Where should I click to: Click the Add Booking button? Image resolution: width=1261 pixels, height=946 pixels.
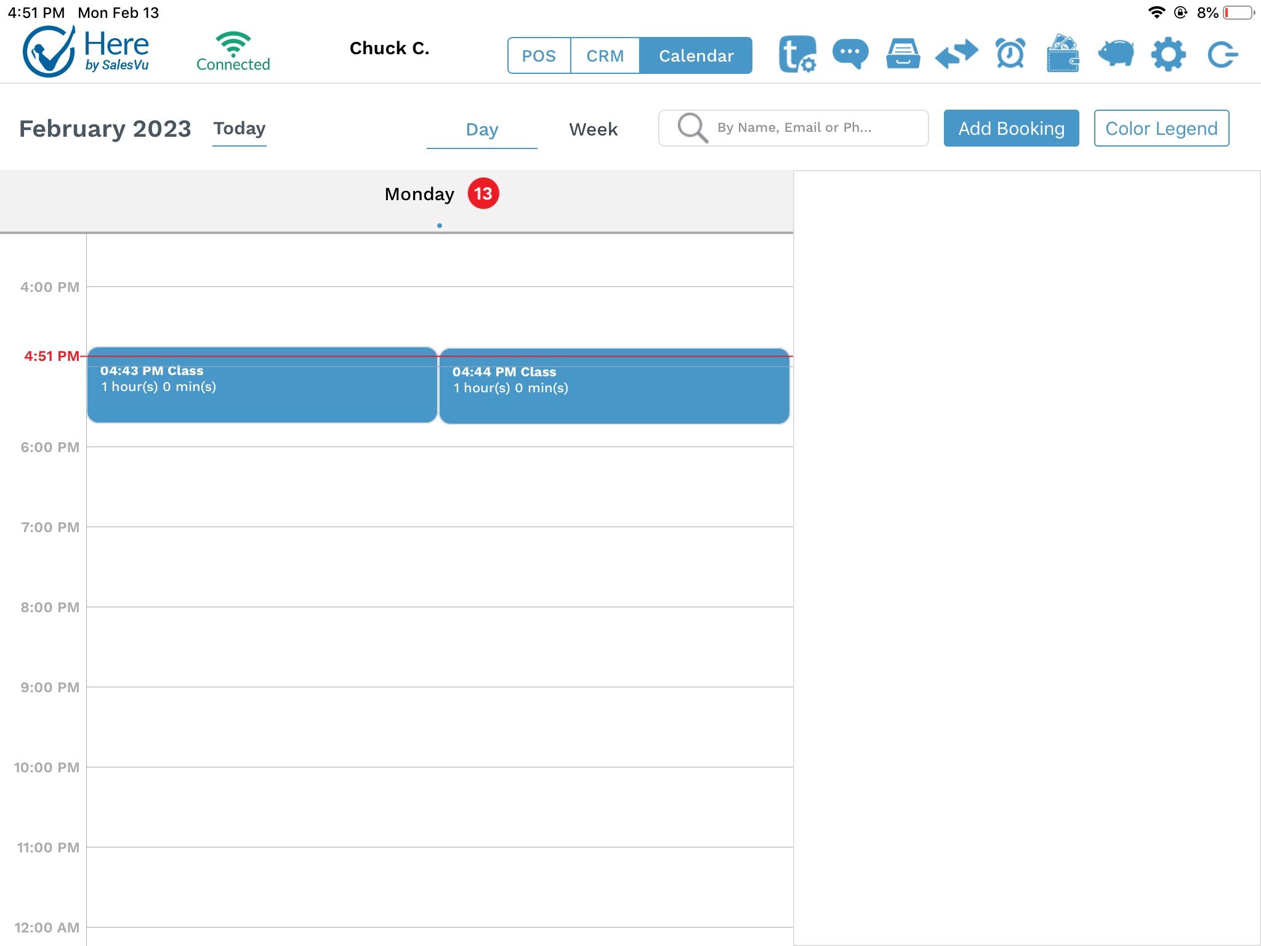pos(1011,128)
